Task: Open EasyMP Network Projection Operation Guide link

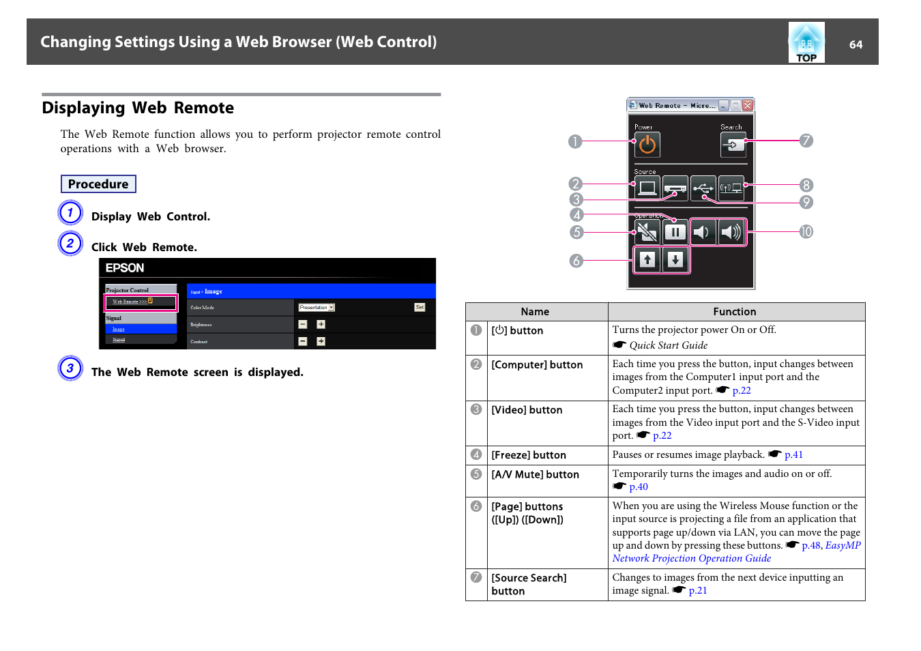Action: click(x=736, y=552)
